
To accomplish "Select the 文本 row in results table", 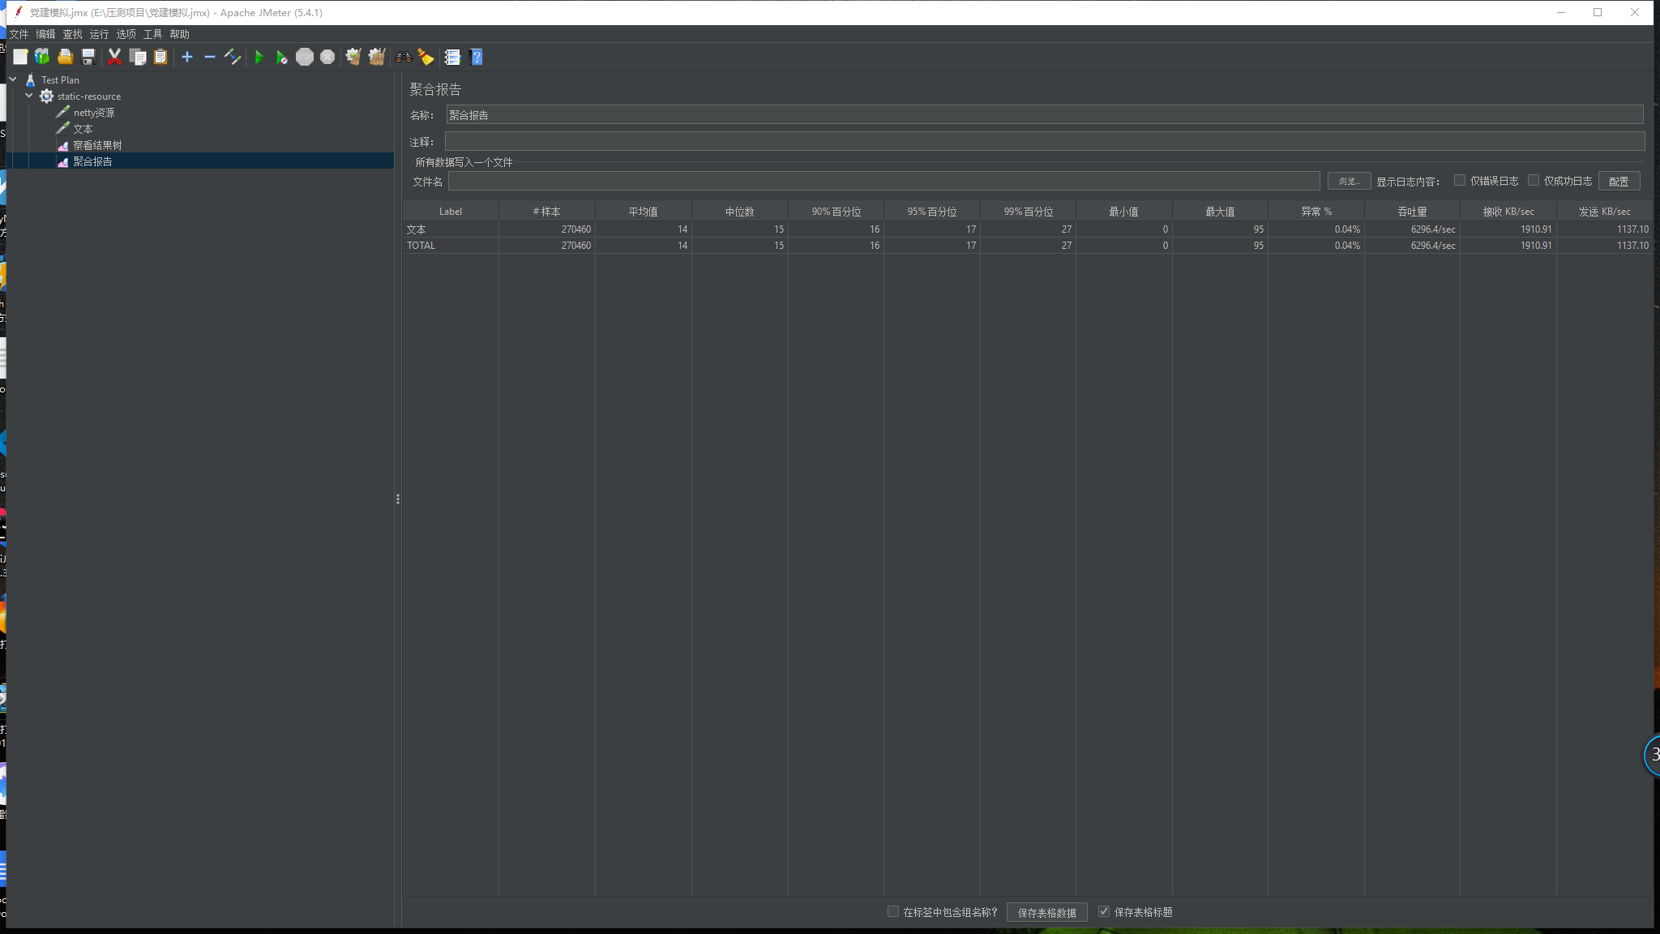I will (x=1027, y=229).
